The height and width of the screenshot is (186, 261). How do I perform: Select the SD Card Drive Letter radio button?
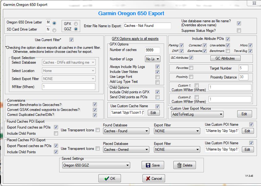coord(54,30)
